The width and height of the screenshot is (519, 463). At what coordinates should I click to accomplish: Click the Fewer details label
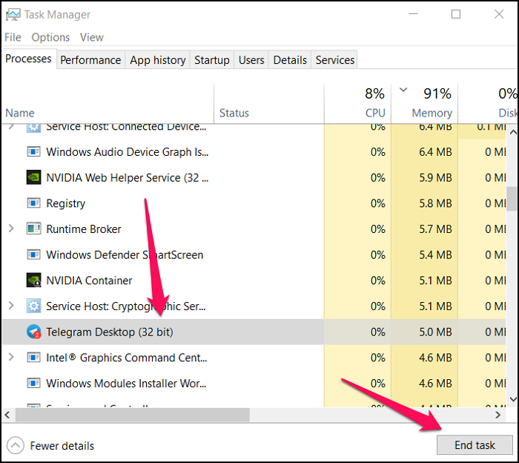pyautogui.click(x=62, y=446)
